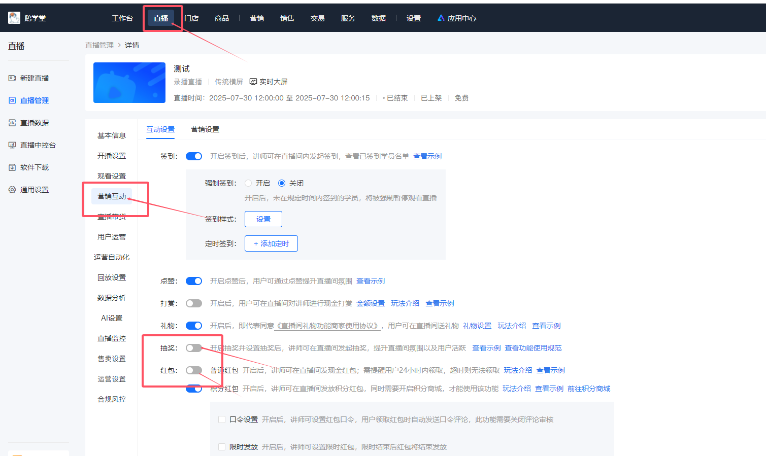This screenshot has width=766, height=456.
Task: Check the 口令设置 checkbox
Action: (222, 419)
